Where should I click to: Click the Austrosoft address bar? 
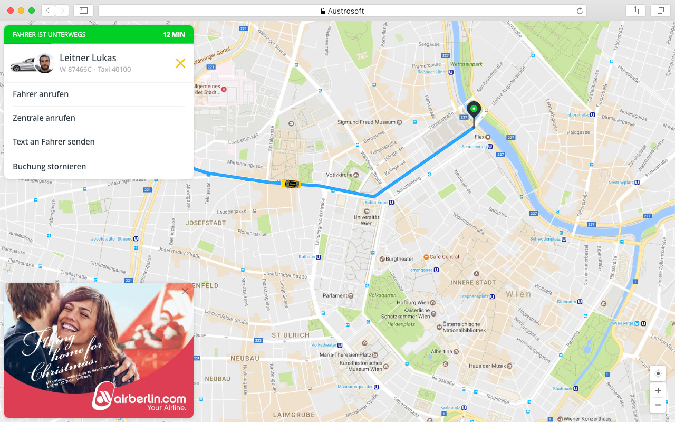click(342, 11)
